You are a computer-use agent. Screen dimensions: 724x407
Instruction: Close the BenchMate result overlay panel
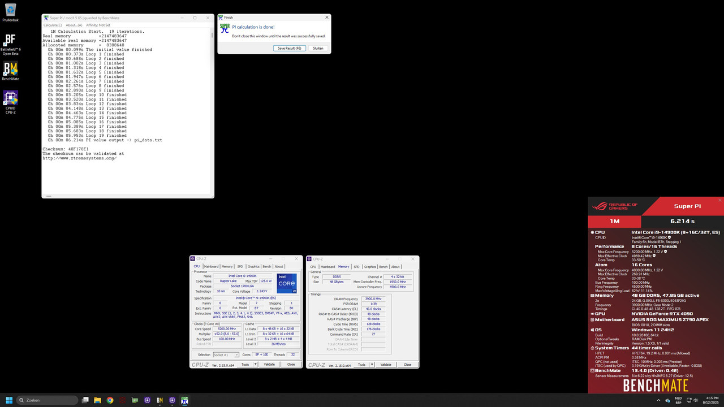point(719,200)
